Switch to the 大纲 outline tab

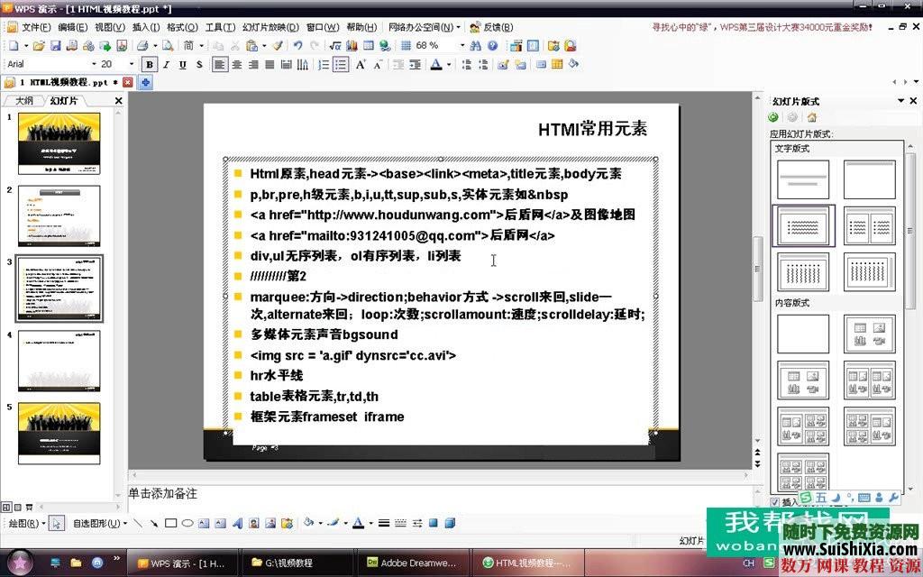[x=23, y=101]
